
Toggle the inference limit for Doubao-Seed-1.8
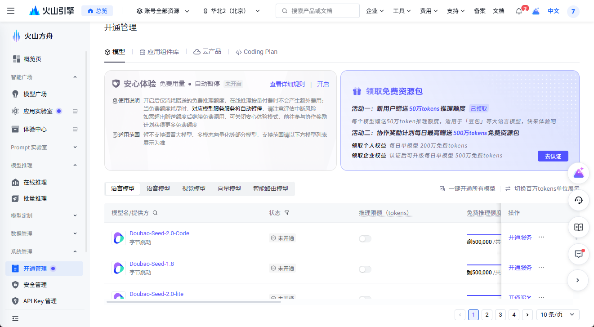coord(365,269)
